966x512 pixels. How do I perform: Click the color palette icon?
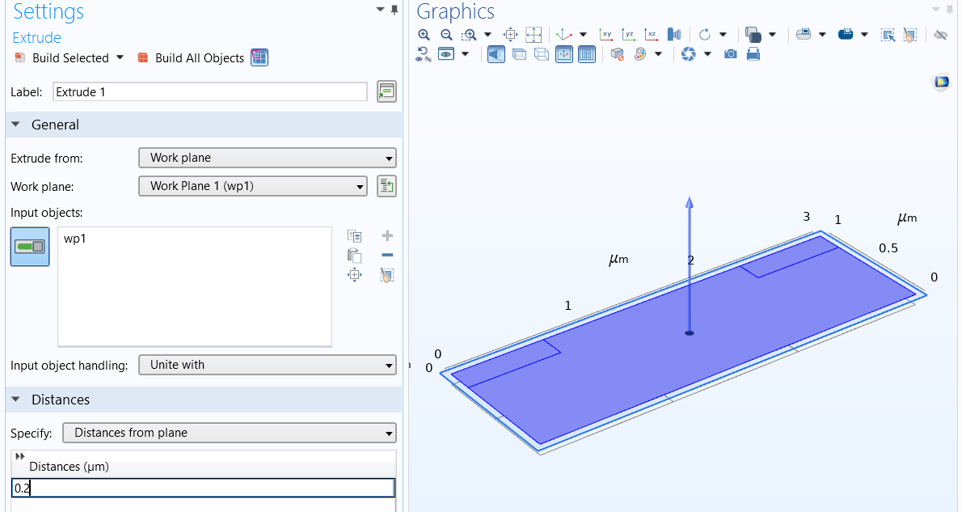[640, 54]
